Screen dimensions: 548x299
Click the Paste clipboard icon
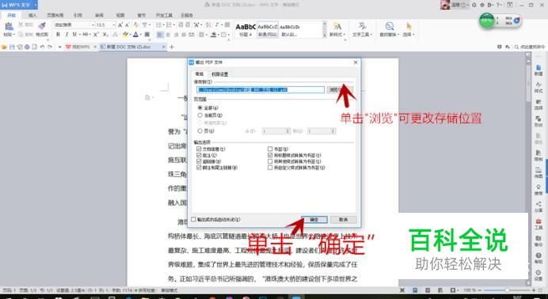9,27
